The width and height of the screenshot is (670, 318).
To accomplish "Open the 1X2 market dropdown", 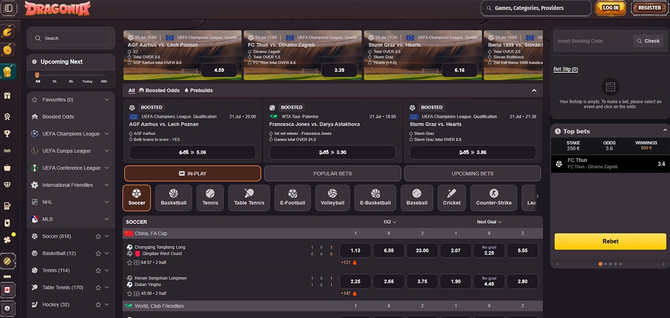I will (390, 222).
